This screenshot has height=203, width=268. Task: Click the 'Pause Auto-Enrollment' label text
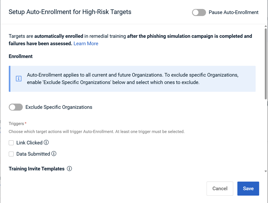pyautogui.click(x=233, y=13)
